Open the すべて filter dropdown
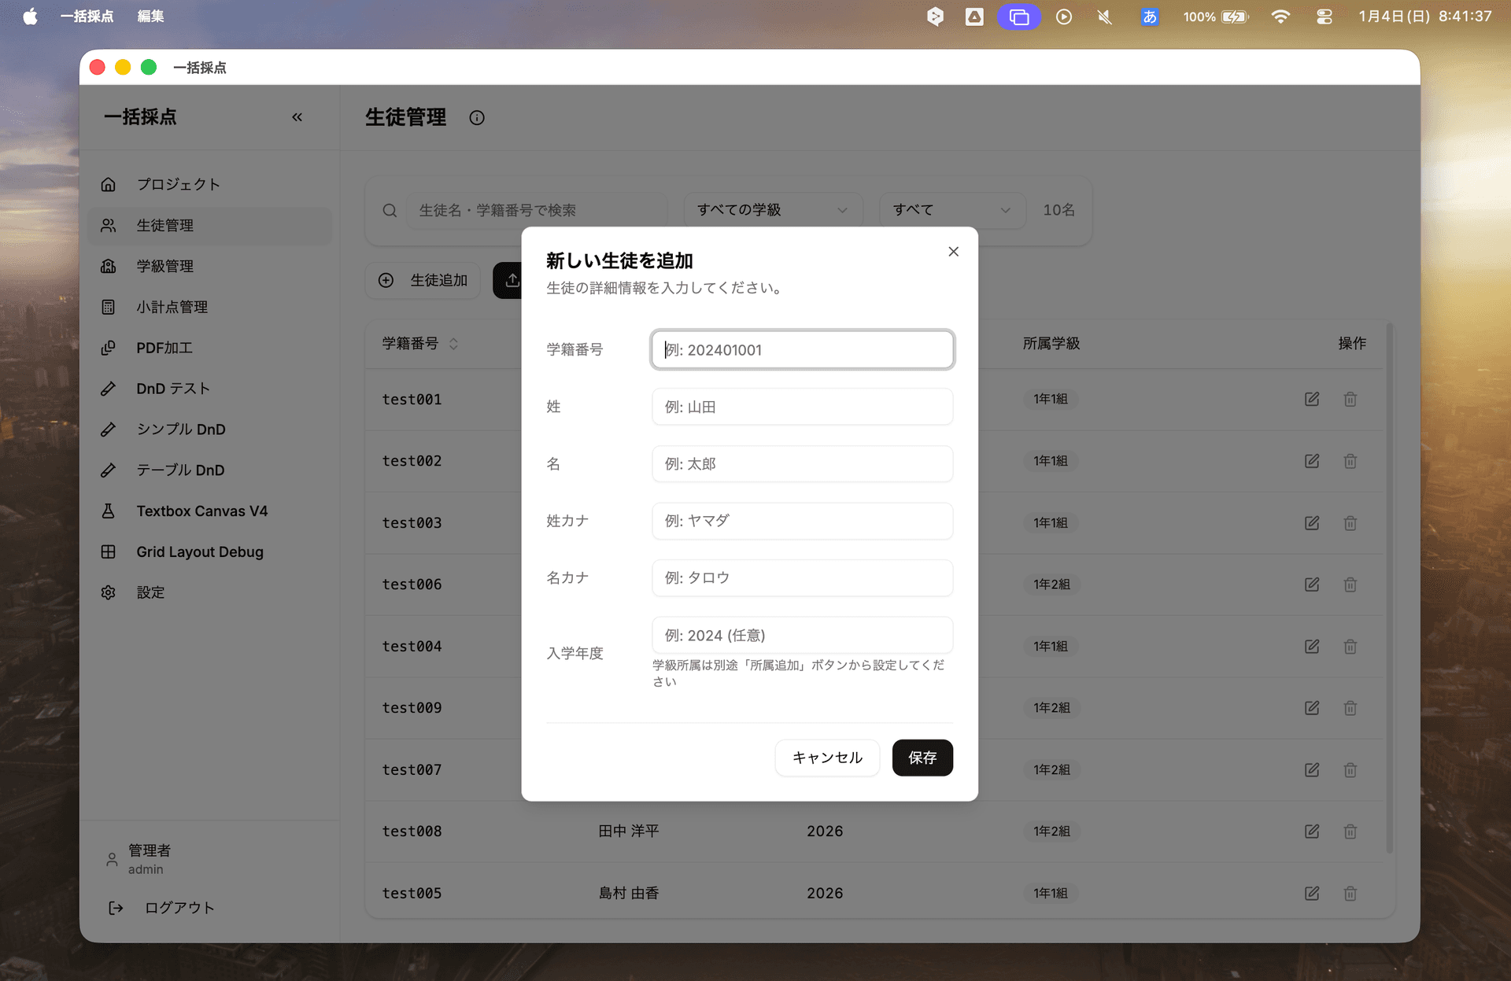 (951, 210)
